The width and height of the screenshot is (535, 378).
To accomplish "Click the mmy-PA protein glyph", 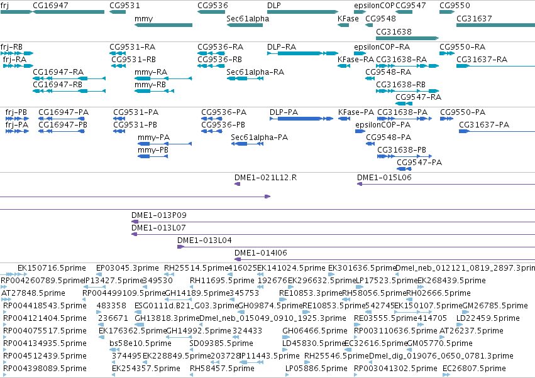I will click(165, 144).
